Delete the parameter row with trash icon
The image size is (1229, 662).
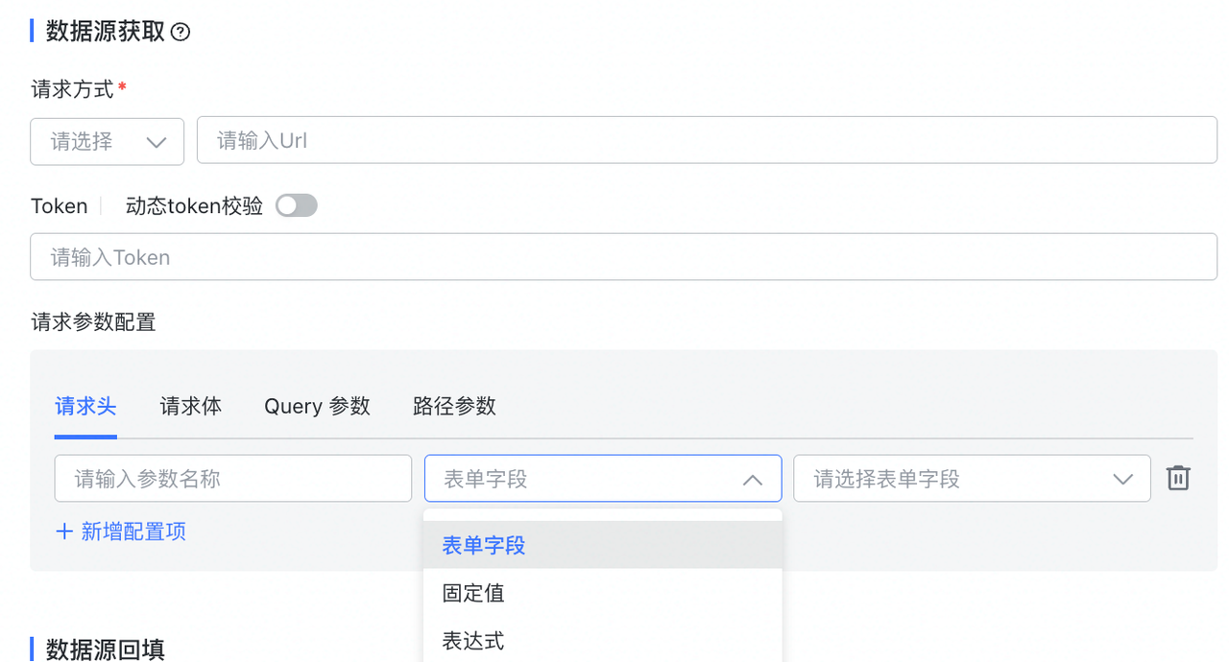tap(1178, 478)
